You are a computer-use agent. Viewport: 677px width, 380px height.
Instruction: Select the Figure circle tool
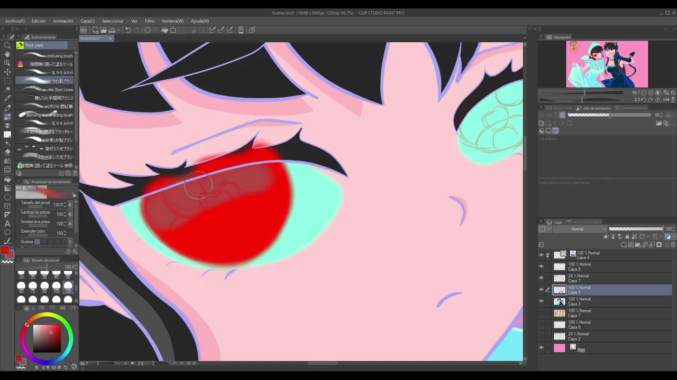[7, 197]
